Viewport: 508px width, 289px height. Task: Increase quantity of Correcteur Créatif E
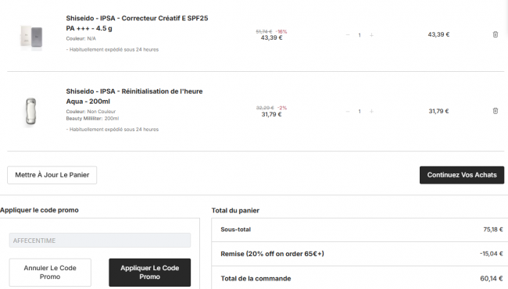click(371, 35)
